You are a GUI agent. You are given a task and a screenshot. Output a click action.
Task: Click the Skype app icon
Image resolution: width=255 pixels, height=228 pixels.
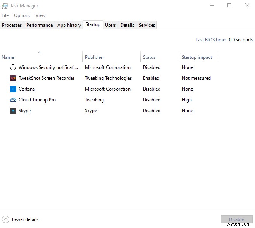13,111
